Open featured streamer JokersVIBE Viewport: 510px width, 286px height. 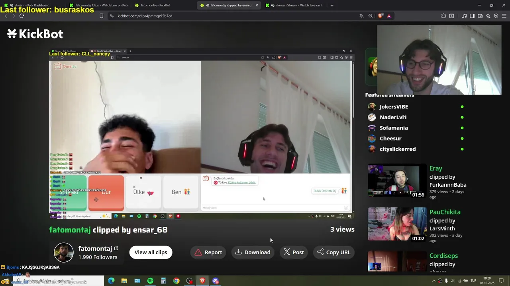tap(394, 106)
